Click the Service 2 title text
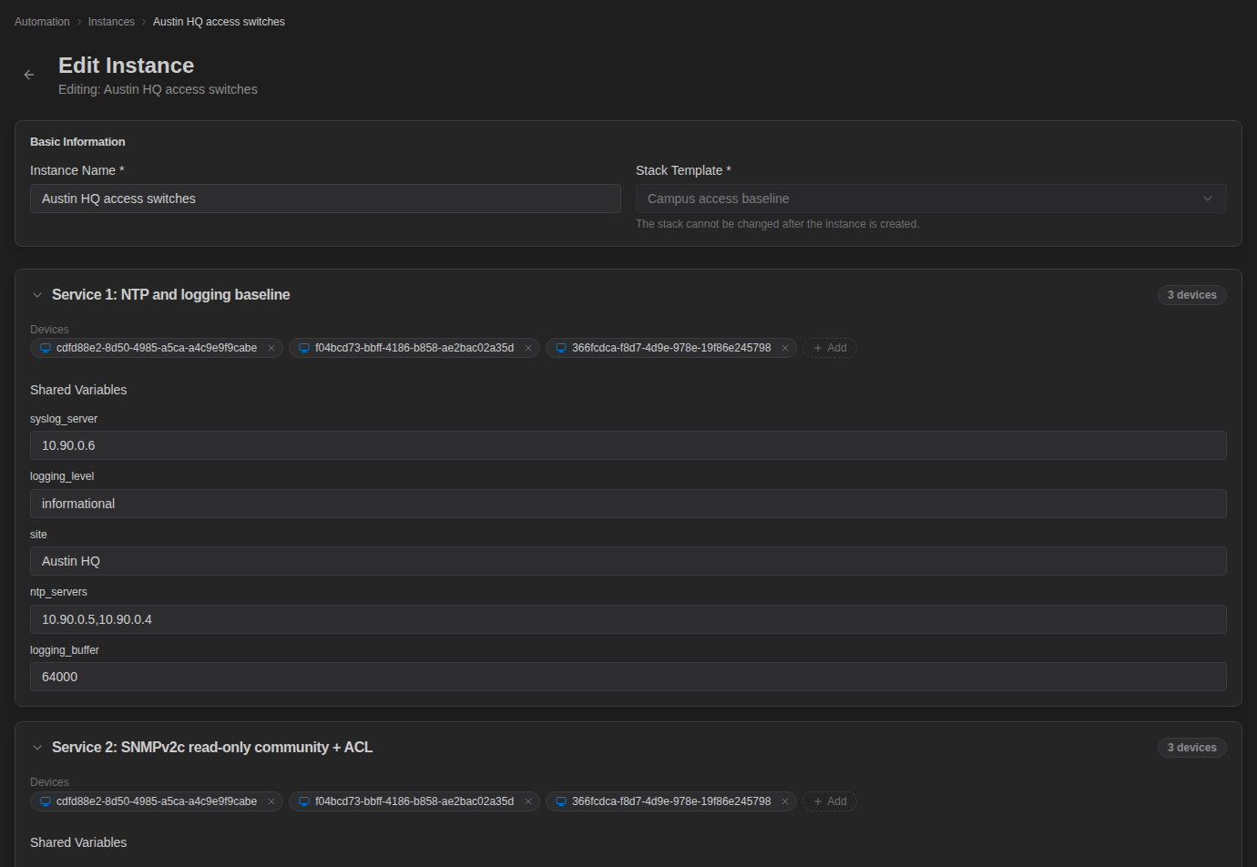The width and height of the screenshot is (1257, 867). pos(212,748)
